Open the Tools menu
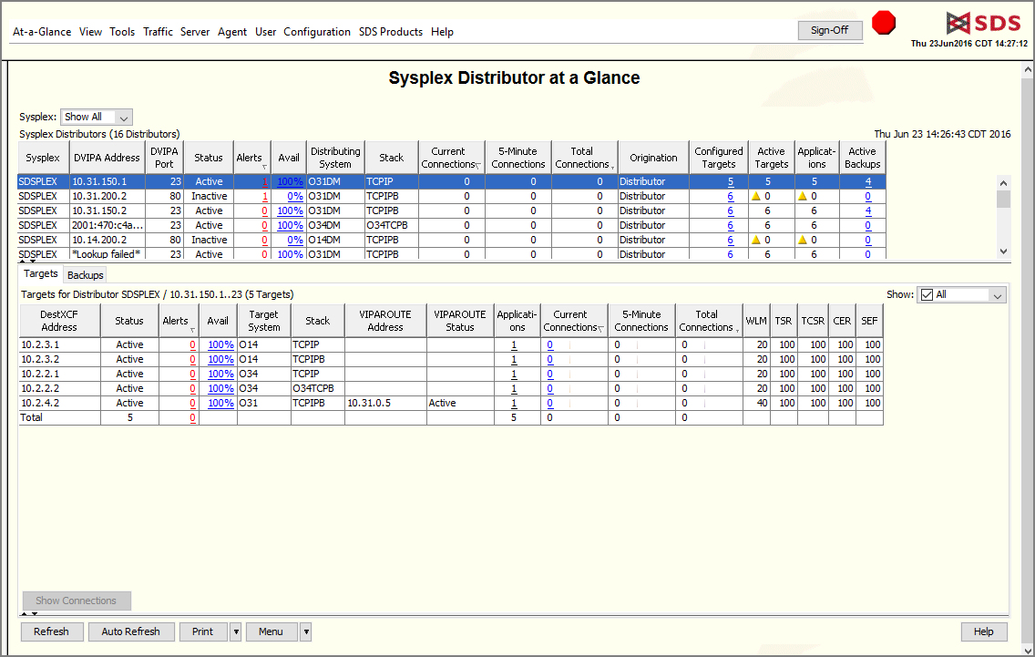Viewport: 1035px width, 657px height. point(122,32)
